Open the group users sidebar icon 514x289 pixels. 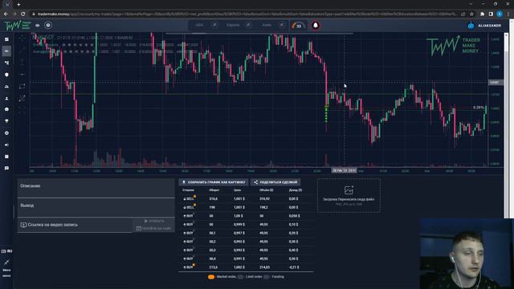6,87
